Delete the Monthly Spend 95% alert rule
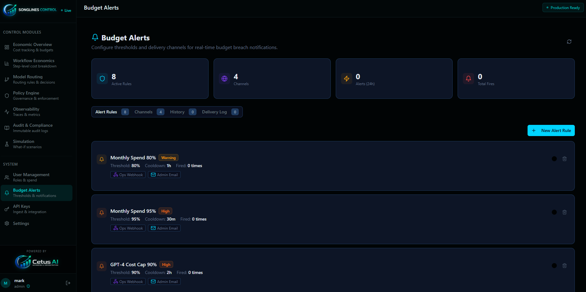 click(564, 212)
